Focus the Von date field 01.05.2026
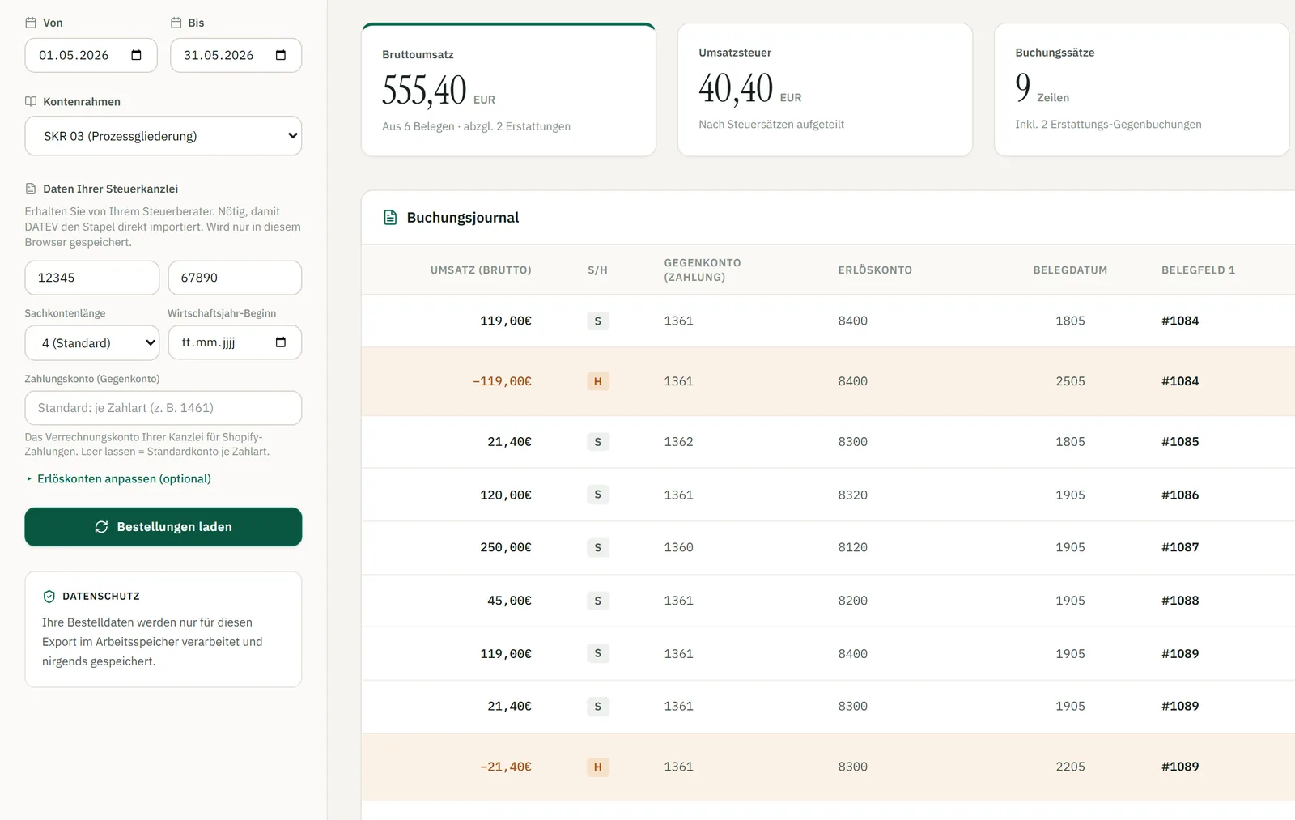 pos(91,55)
